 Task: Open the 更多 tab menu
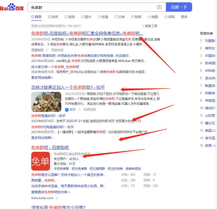point(184,17)
